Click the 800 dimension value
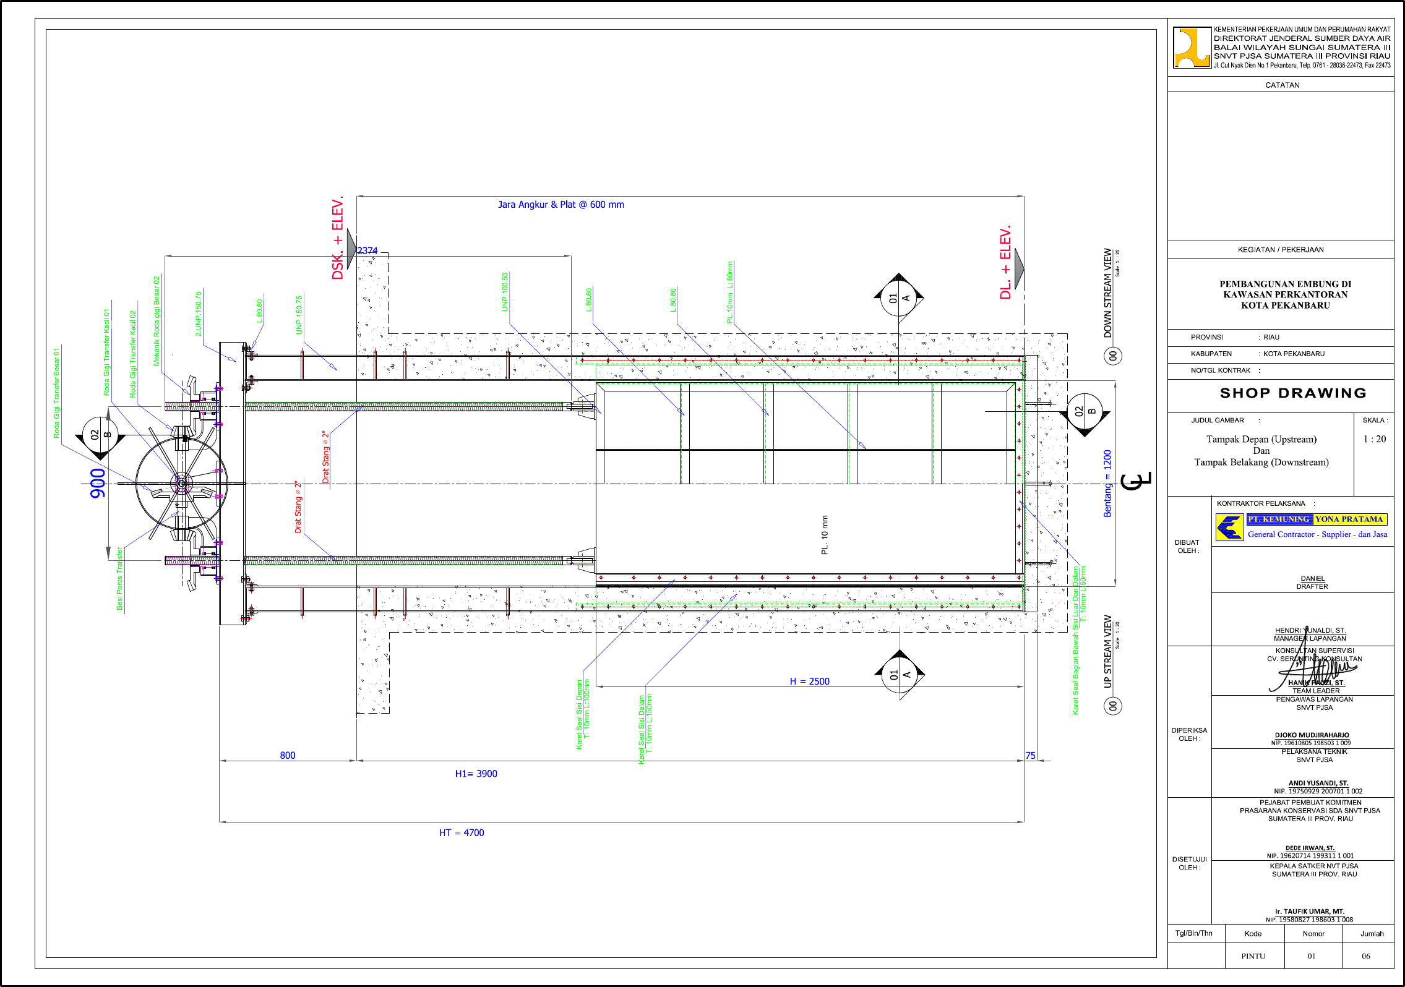The width and height of the screenshot is (1405, 987). pyautogui.click(x=288, y=756)
